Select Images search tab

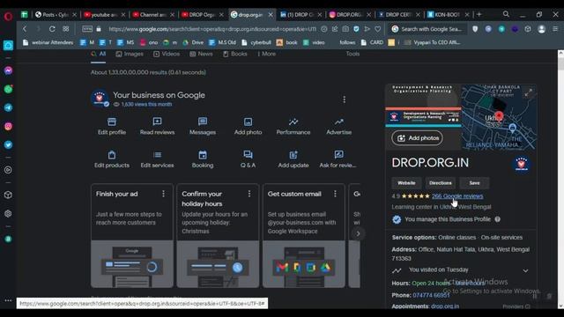tap(130, 54)
